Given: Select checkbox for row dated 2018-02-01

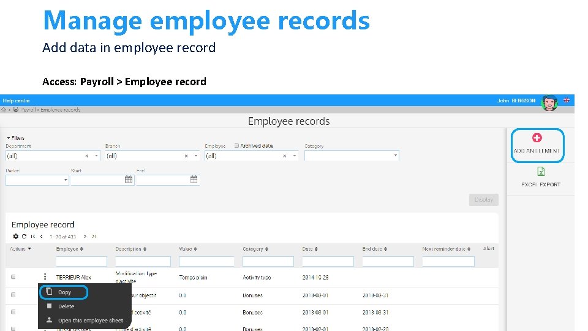Looking at the screenshot, I should point(13,329).
